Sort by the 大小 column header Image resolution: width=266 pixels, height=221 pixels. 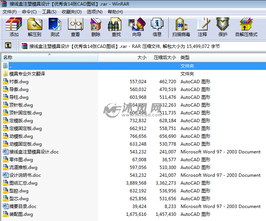pyautogui.click(x=123, y=57)
